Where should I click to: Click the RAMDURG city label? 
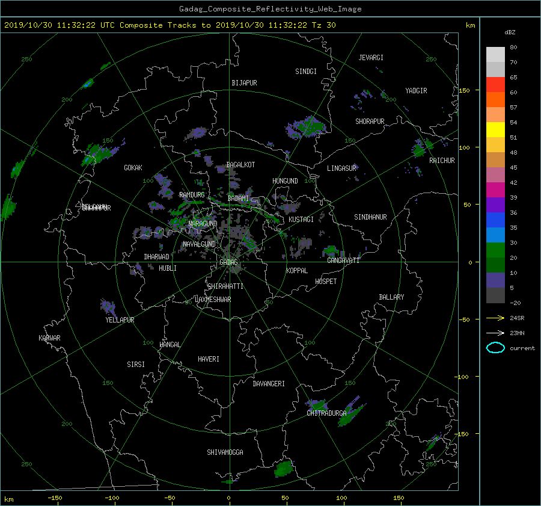pyautogui.click(x=192, y=195)
